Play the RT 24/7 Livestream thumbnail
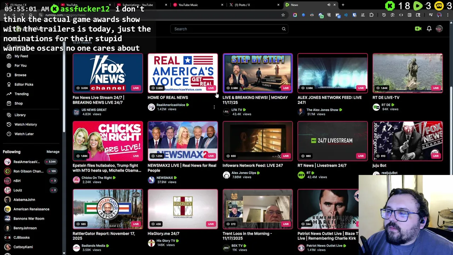This screenshot has width=453, height=255. point(332,141)
